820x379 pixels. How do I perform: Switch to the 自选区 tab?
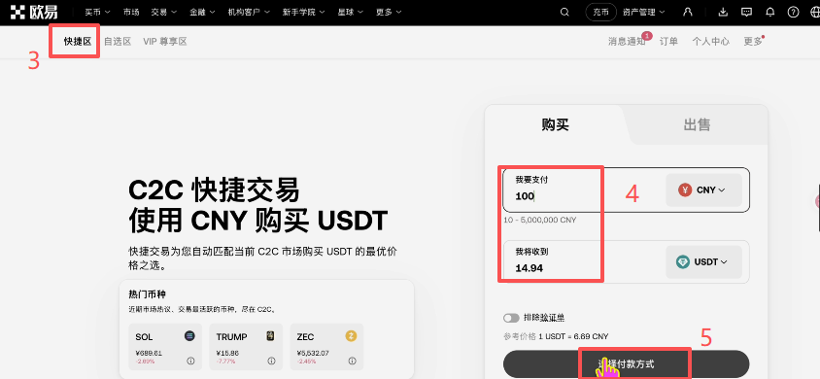coord(118,41)
